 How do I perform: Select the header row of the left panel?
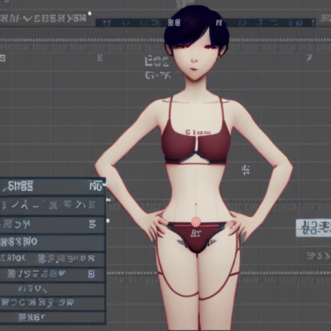tap(52, 186)
